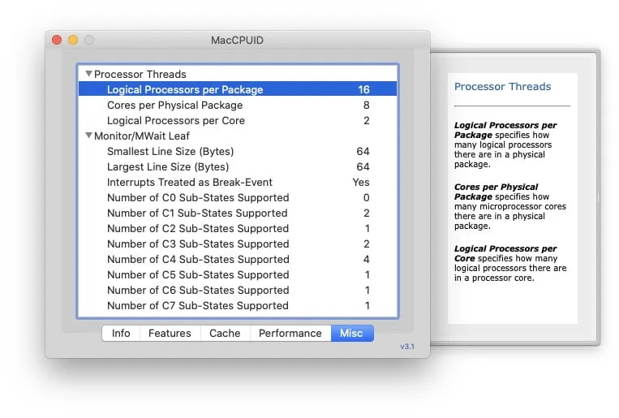Select Number of C7 Sub-States Supported
Viewport: 619px width, 418px height.
pos(238,305)
